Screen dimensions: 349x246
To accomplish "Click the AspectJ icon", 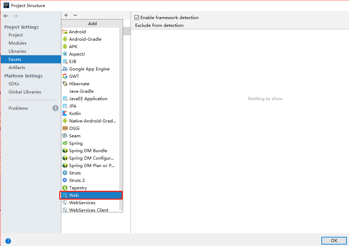I will click(65, 54).
